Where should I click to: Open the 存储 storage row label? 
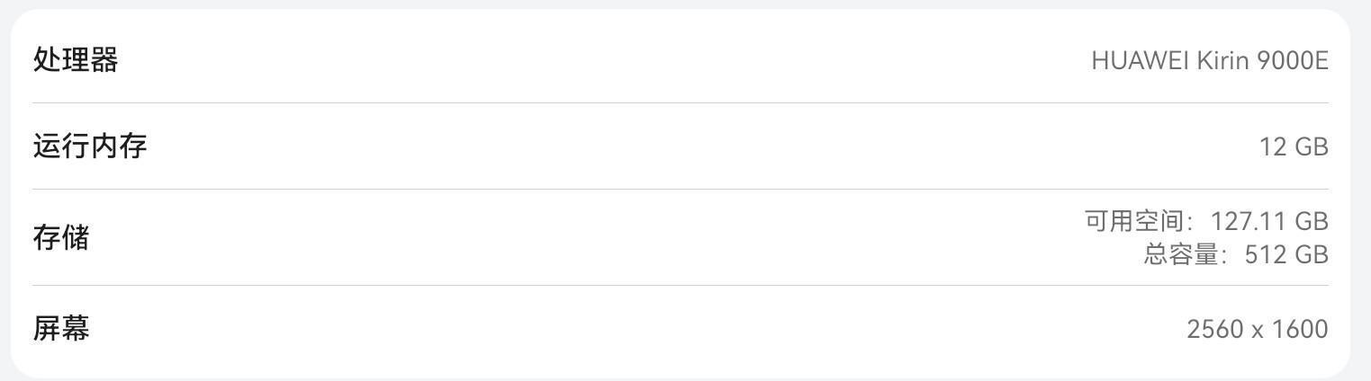pos(61,238)
